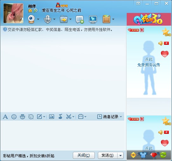Click the red 年 badge in the upper QQ show panel
The image size is (172, 161).
pyautogui.click(x=142, y=30)
